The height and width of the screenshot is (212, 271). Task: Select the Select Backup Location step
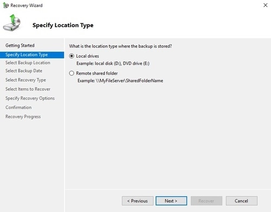click(28, 63)
